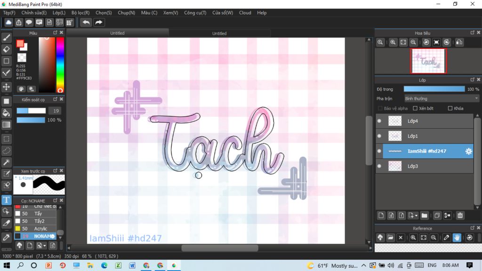Click the brush size slider
The width and height of the screenshot is (482, 271).
click(31, 111)
